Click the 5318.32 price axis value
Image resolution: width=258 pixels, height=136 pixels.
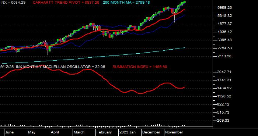point(224,16)
